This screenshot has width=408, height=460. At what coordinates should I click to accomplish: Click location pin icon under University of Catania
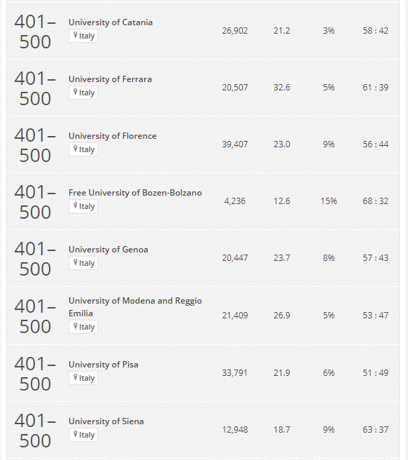(75, 35)
